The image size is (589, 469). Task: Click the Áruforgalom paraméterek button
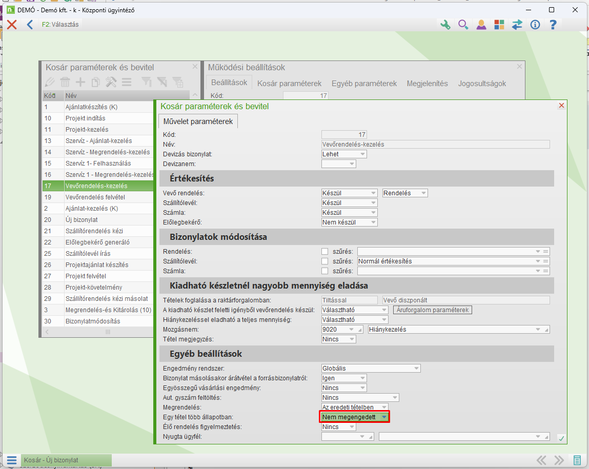[432, 310]
